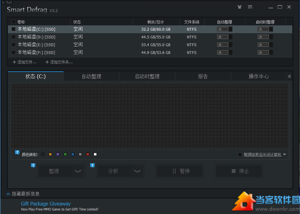Screen dimensions: 300x214
Task: Click 整理结束后关闭计算机 underlined link
Action: tap(262, 155)
